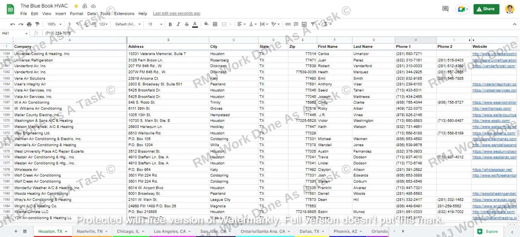The height and width of the screenshot is (237, 520).
Task: Open the Help menu
Action: click(143, 14)
